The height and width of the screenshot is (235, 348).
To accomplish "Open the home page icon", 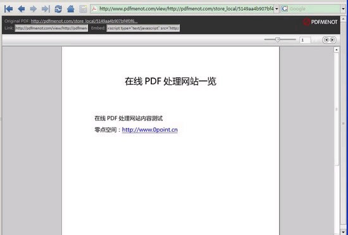I will [x=71, y=9].
